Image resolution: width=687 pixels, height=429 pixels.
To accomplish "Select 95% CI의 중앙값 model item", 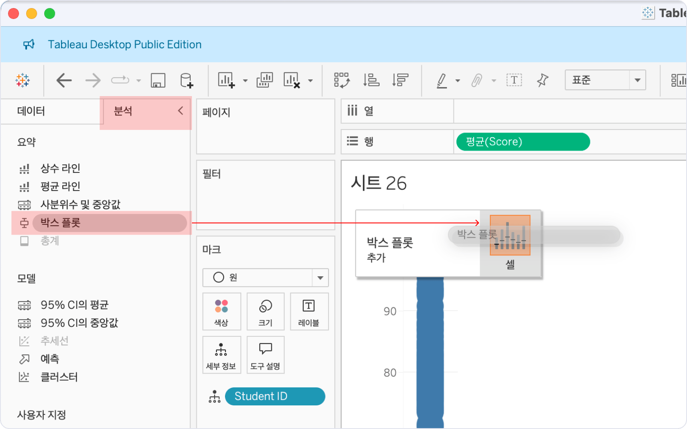I will (79, 323).
